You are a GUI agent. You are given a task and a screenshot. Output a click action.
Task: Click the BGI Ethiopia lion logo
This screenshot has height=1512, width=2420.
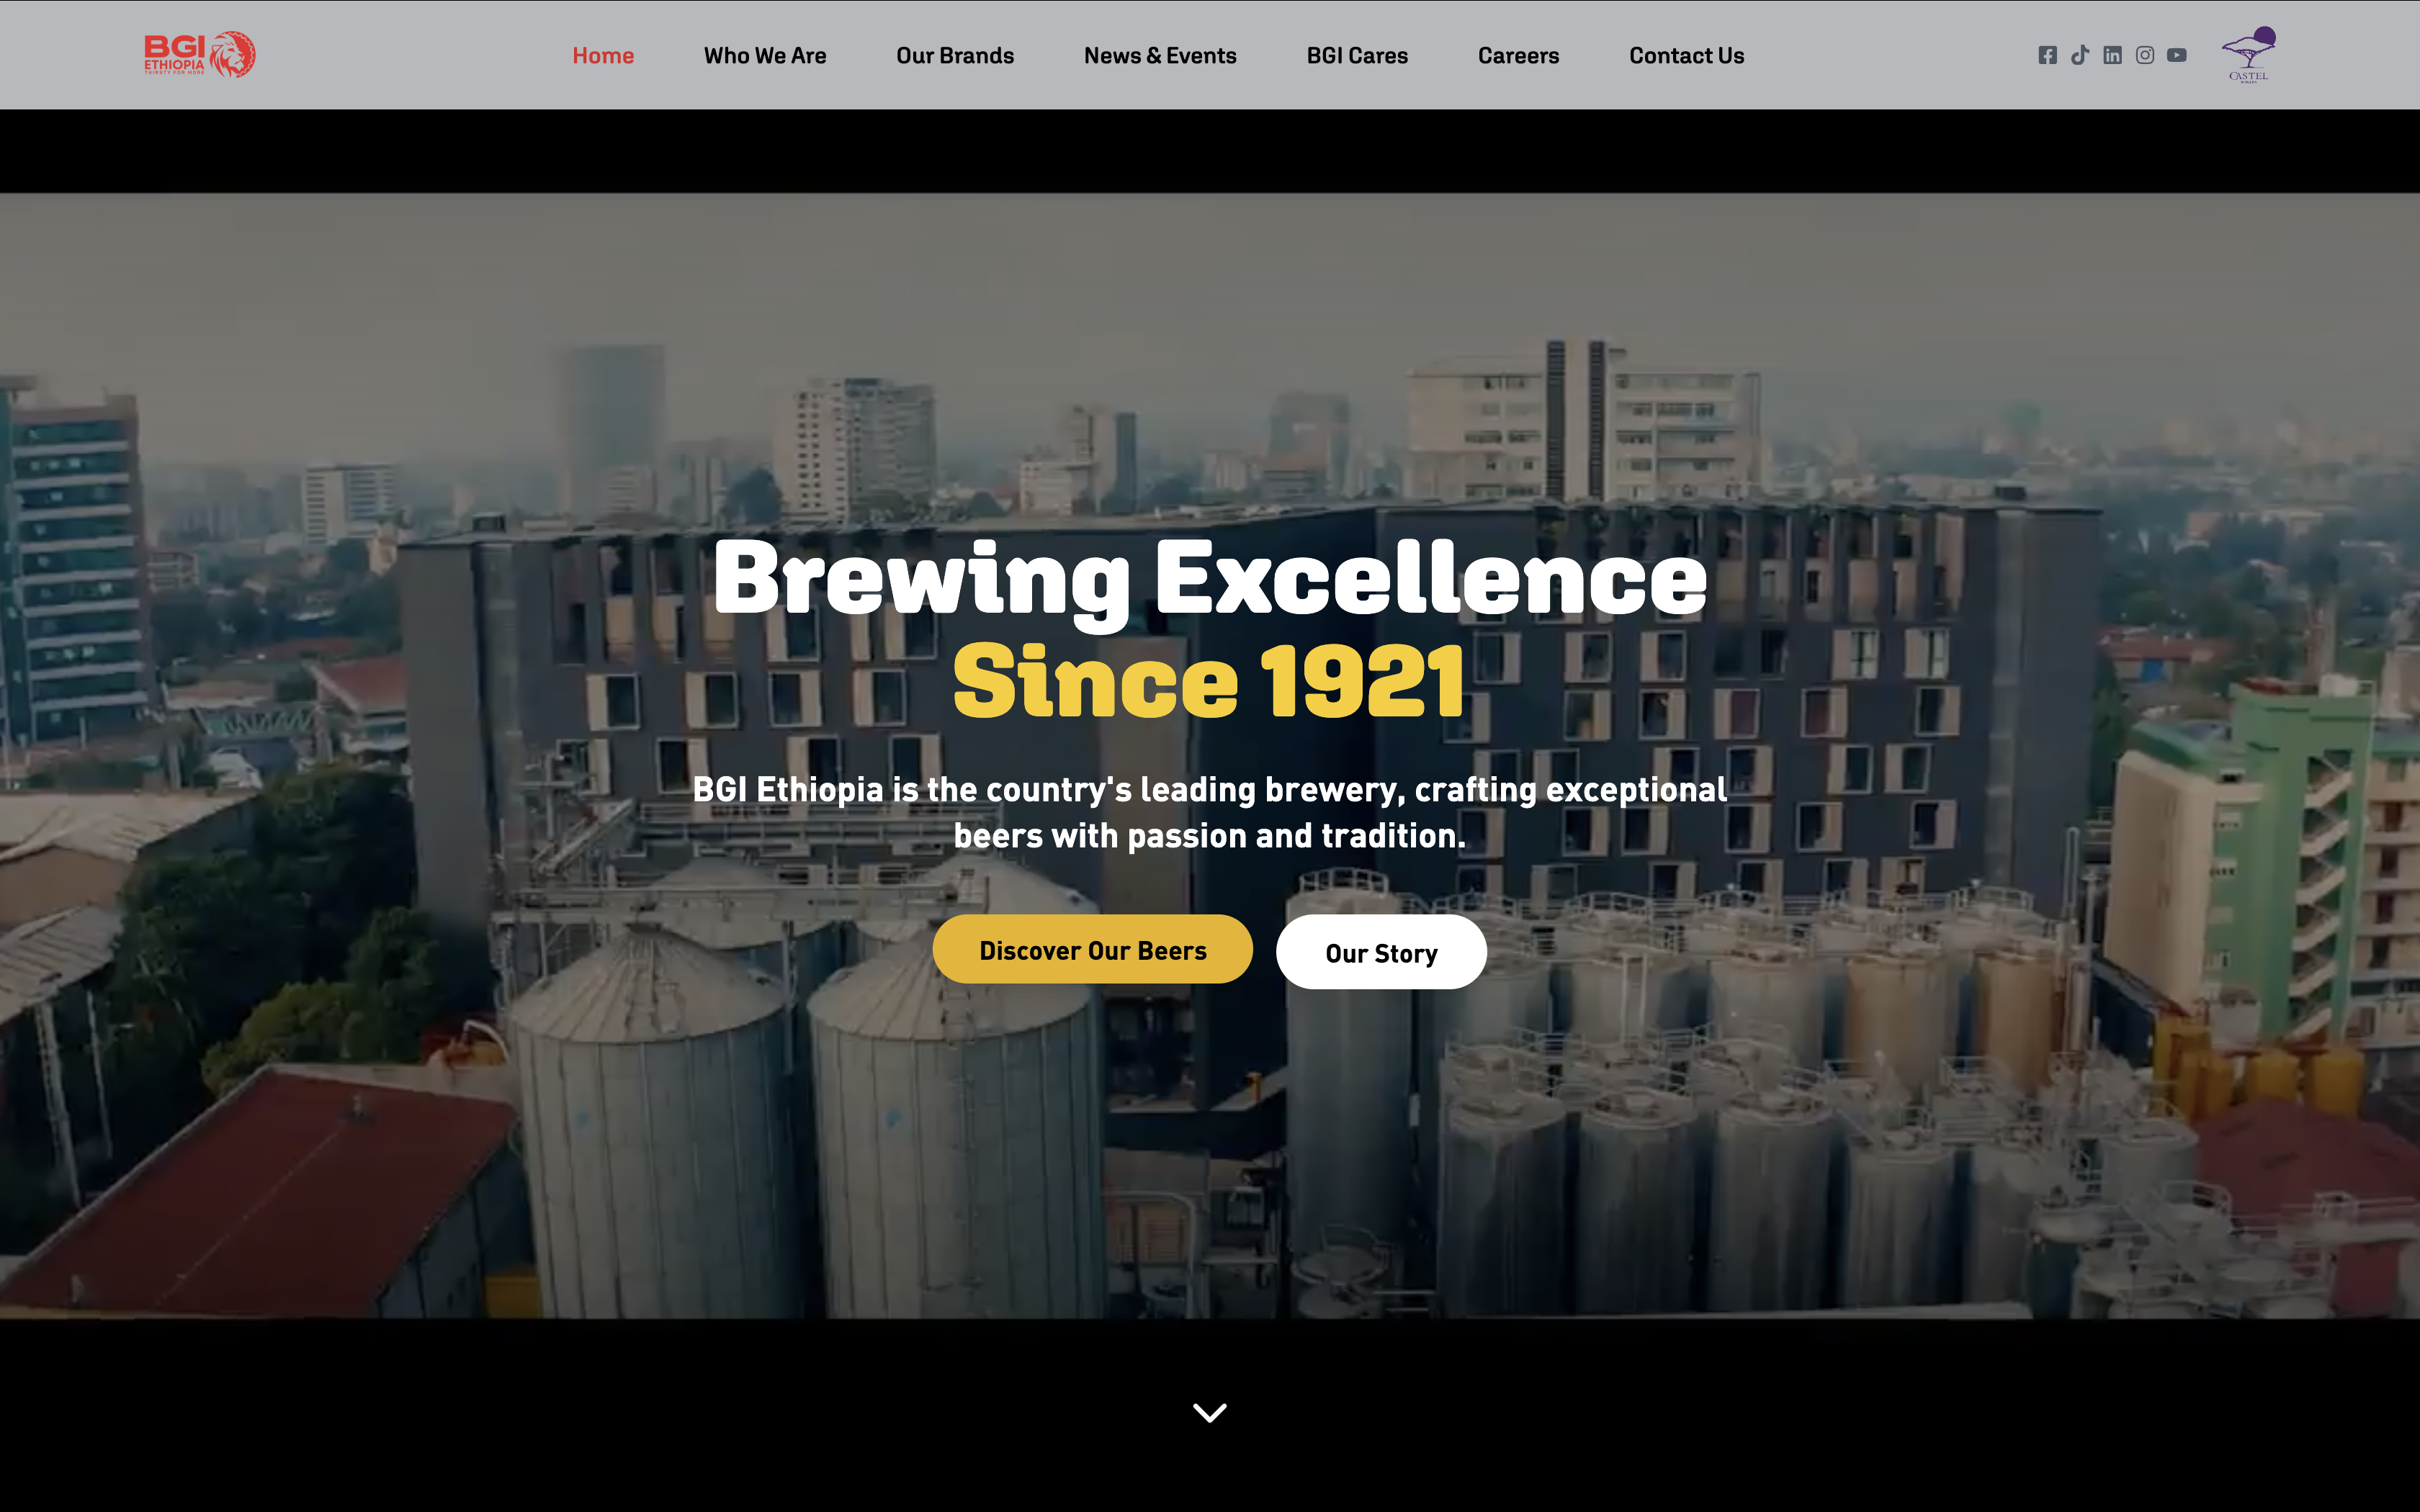tap(199, 54)
